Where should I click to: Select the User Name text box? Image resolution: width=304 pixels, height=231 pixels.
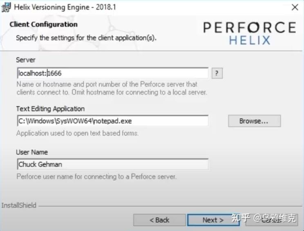112,164
